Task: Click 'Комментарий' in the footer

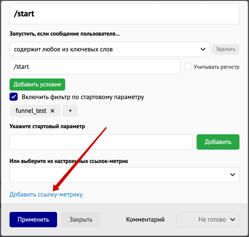Action: 145,220
